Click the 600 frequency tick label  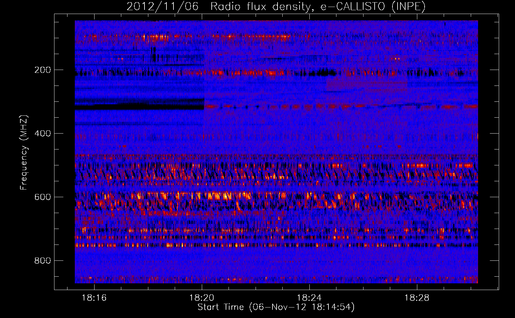pos(43,197)
